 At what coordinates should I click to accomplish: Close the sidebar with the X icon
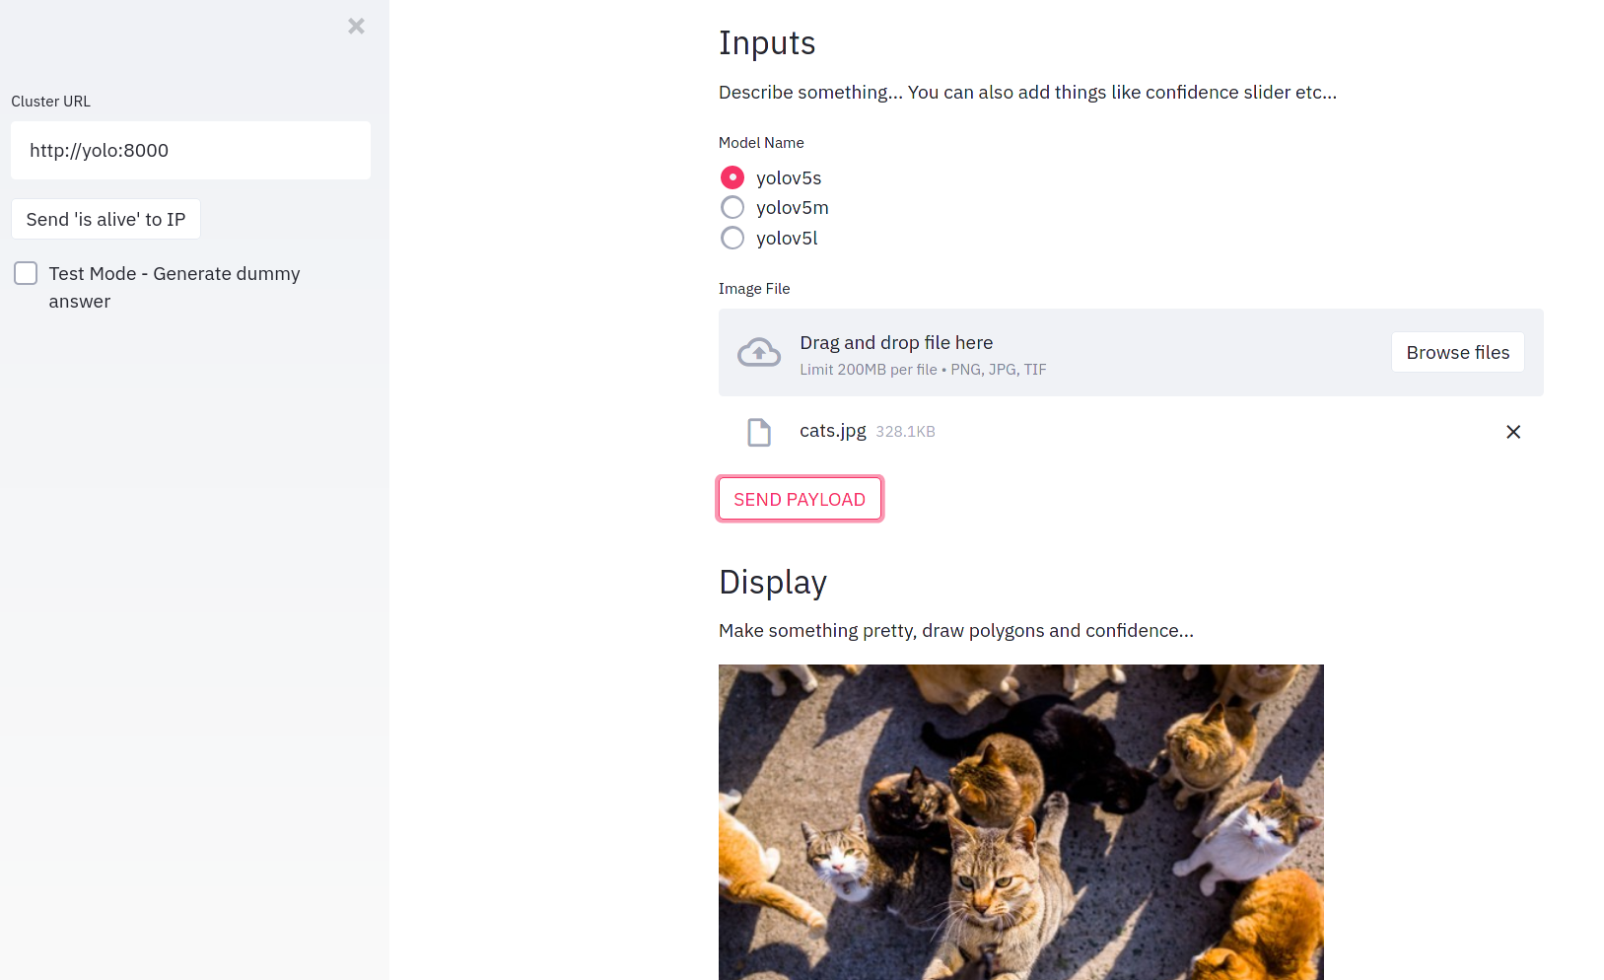(356, 27)
